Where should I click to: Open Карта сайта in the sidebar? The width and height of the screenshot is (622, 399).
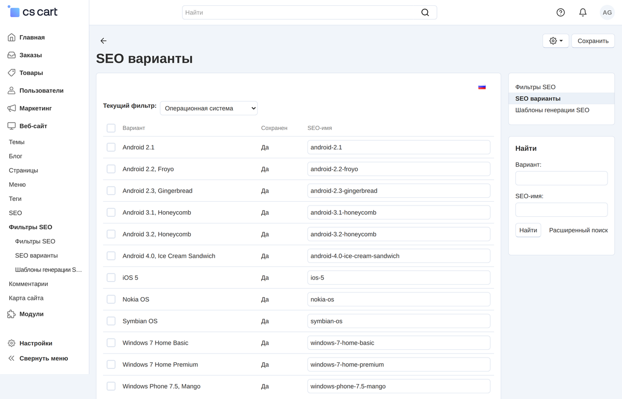26,298
